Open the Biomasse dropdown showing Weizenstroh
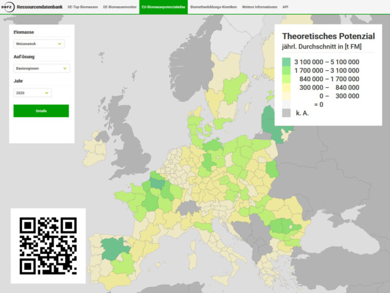The image size is (390, 293). pos(39,44)
